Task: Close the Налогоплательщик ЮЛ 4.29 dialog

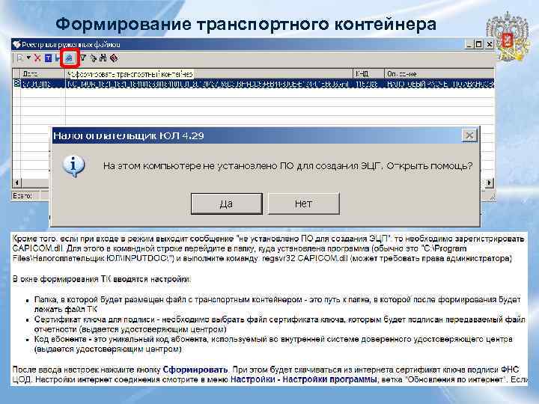Action: point(469,135)
